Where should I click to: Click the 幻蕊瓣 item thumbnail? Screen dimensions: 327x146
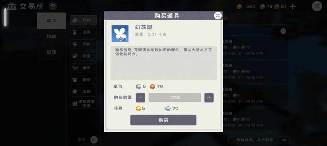[x=120, y=34]
